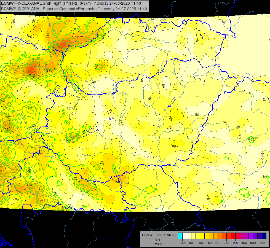Select the pale cream swatch left of 50 tick

pyautogui.click(x=189, y=236)
